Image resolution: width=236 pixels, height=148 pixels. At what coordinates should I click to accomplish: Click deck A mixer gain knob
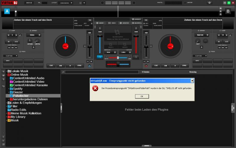pyautogui.click(x=100, y=29)
